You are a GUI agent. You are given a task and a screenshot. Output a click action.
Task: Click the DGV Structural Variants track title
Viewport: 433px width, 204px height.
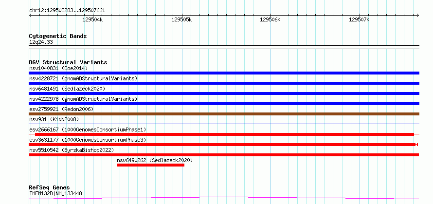click(x=68, y=62)
